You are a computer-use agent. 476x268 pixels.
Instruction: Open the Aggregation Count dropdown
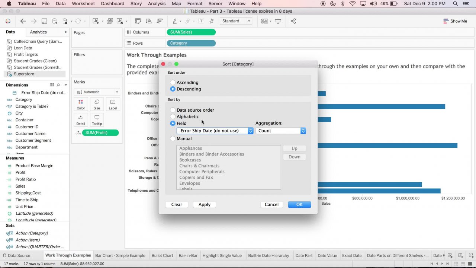click(280, 131)
